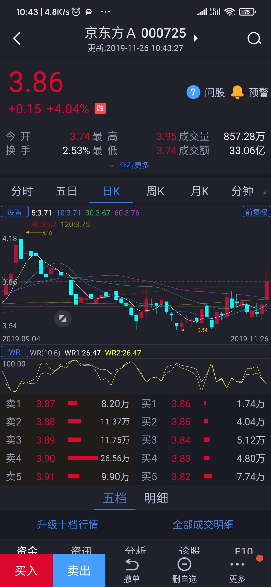The width and height of the screenshot is (271, 587).
Task: Tap the 成交额 33.06亿 value
Action: 247,151
